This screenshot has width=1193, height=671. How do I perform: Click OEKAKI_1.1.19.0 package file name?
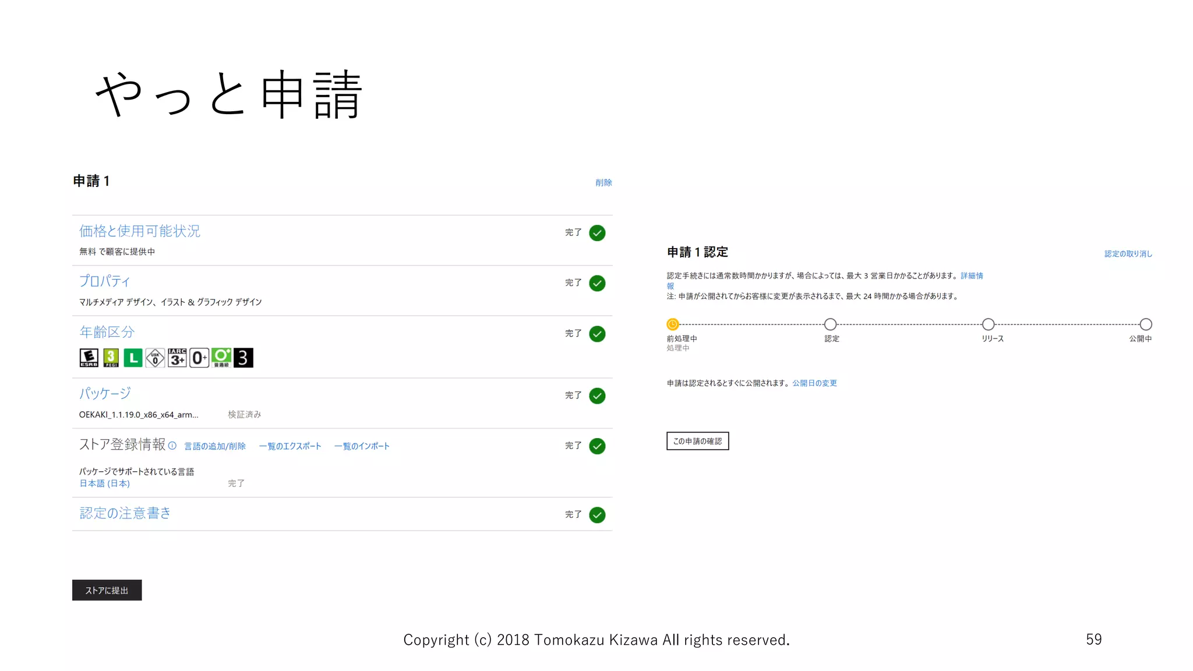pyautogui.click(x=139, y=415)
